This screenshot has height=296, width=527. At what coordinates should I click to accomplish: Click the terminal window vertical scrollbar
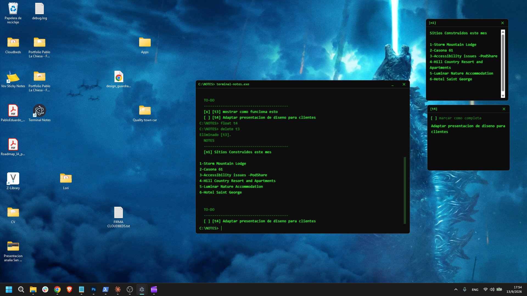pos(405,190)
